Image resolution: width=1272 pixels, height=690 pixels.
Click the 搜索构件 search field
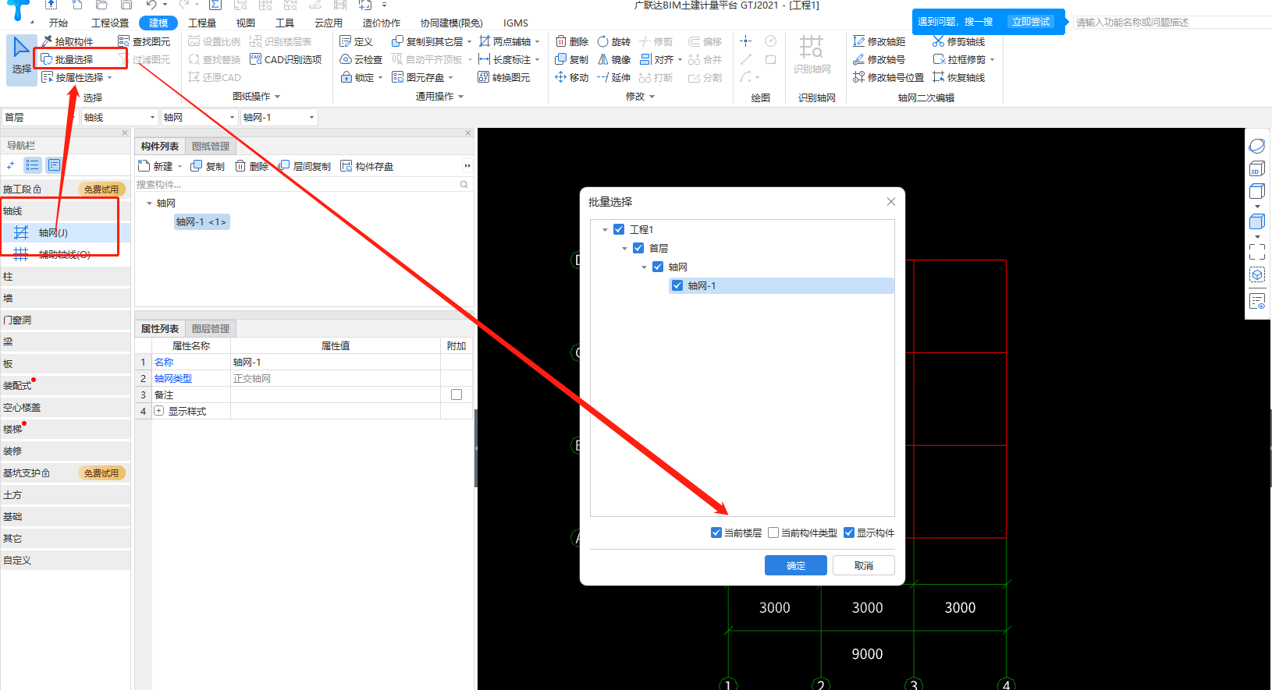pos(303,185)
